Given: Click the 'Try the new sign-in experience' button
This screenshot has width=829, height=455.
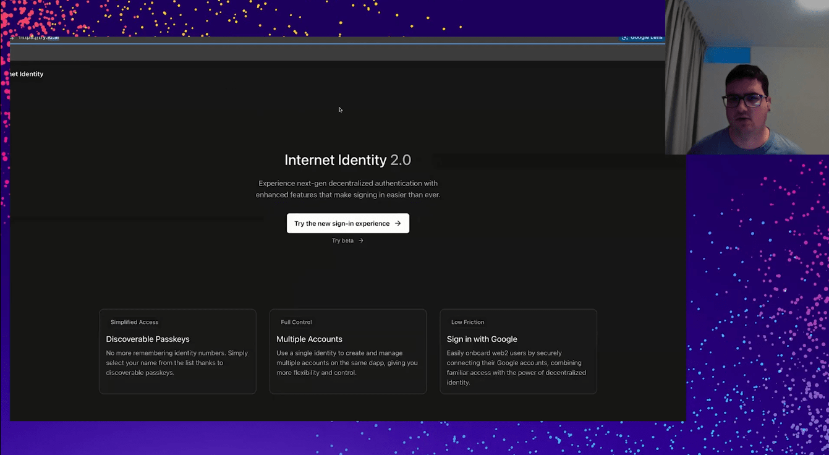Looking at the screenshot, I should [348, 223].
